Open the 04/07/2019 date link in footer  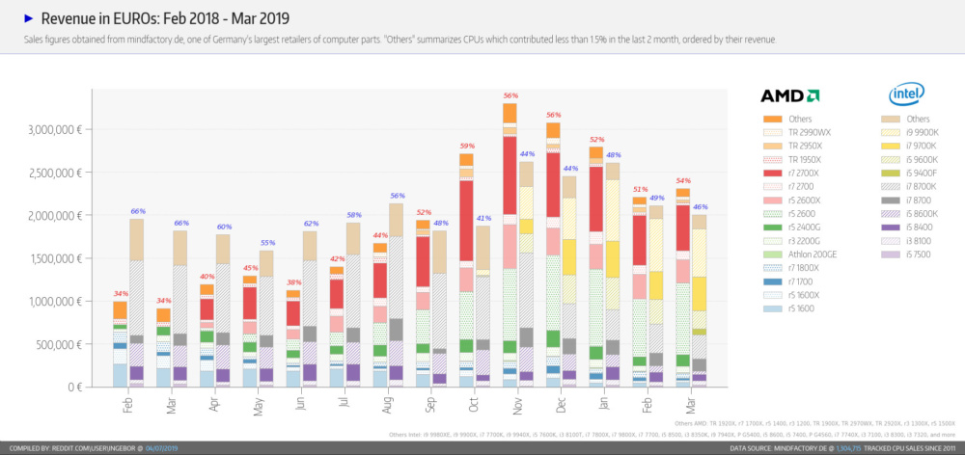click(162, 448)
